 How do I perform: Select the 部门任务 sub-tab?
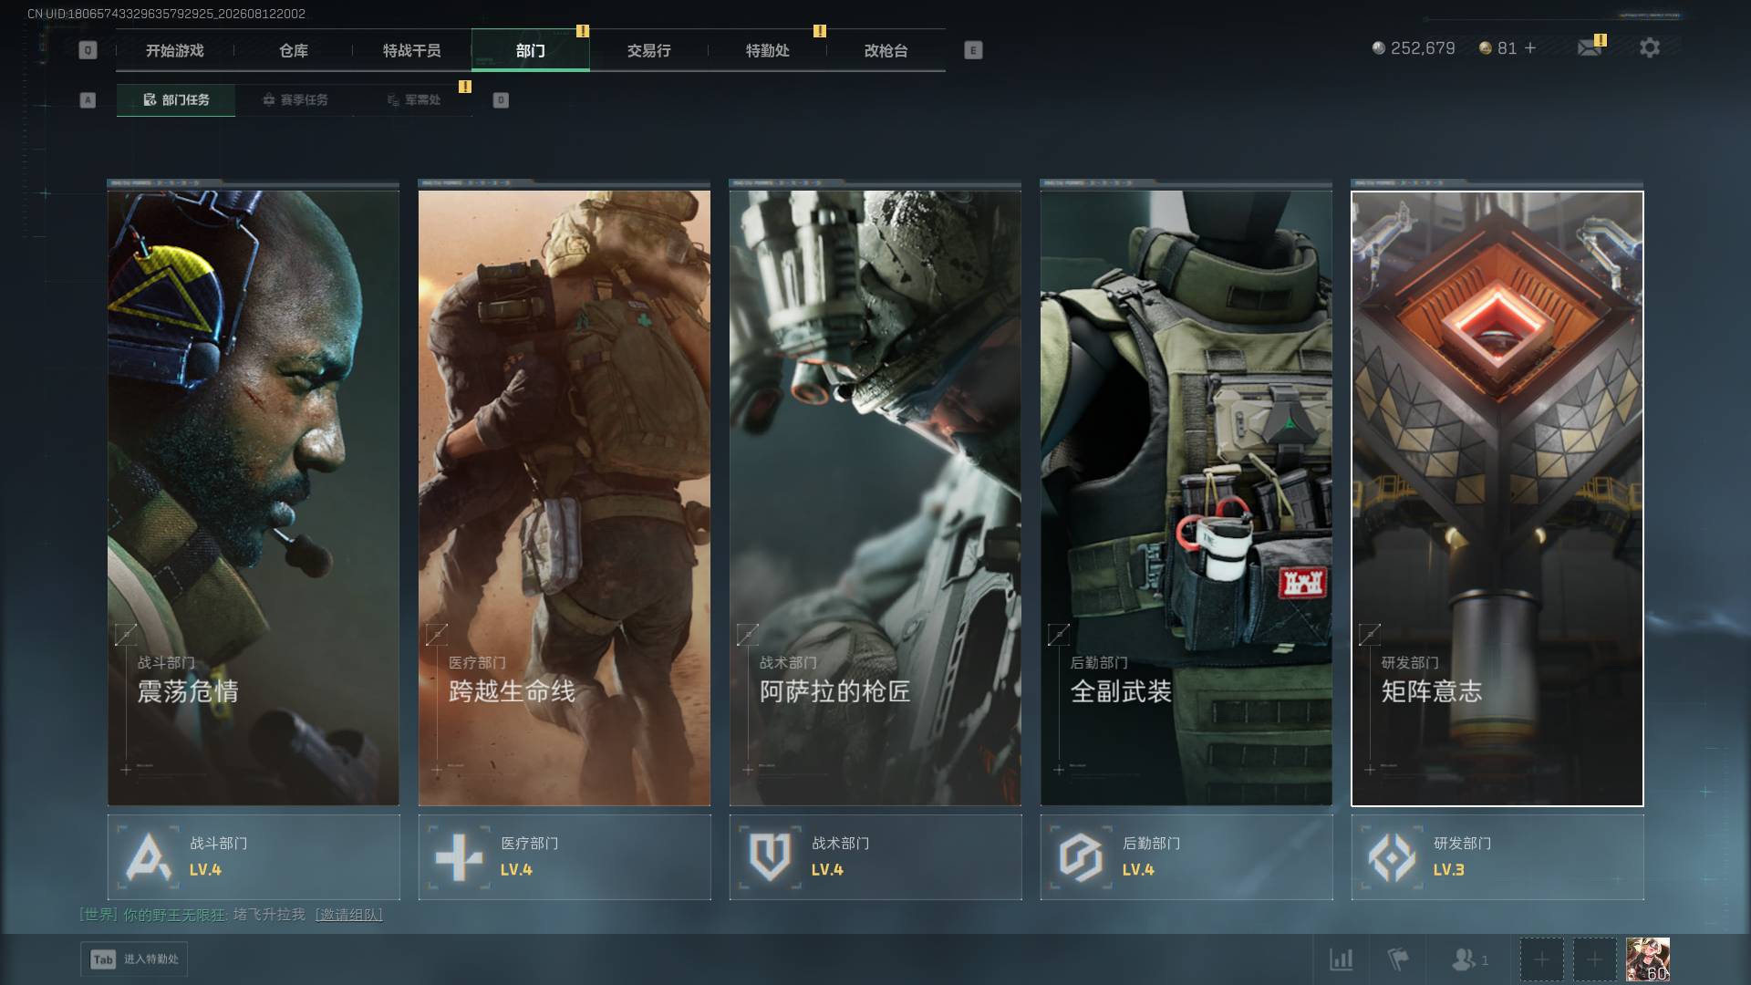(x=176, y=100)
